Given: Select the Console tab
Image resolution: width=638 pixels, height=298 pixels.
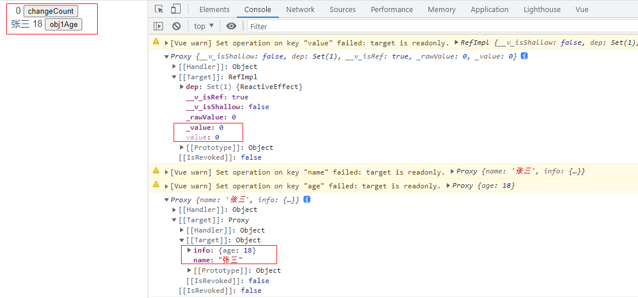Looking at the screenshot, I should [x=258, y=9].
